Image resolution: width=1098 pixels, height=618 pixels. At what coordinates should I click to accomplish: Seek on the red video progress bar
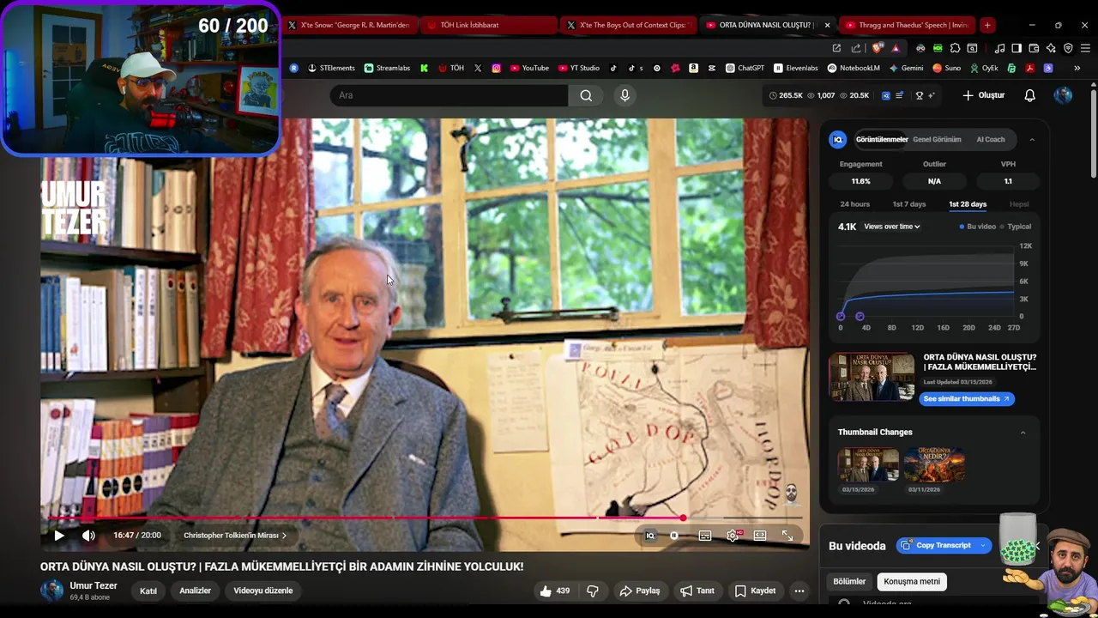(x=425, y=518)
